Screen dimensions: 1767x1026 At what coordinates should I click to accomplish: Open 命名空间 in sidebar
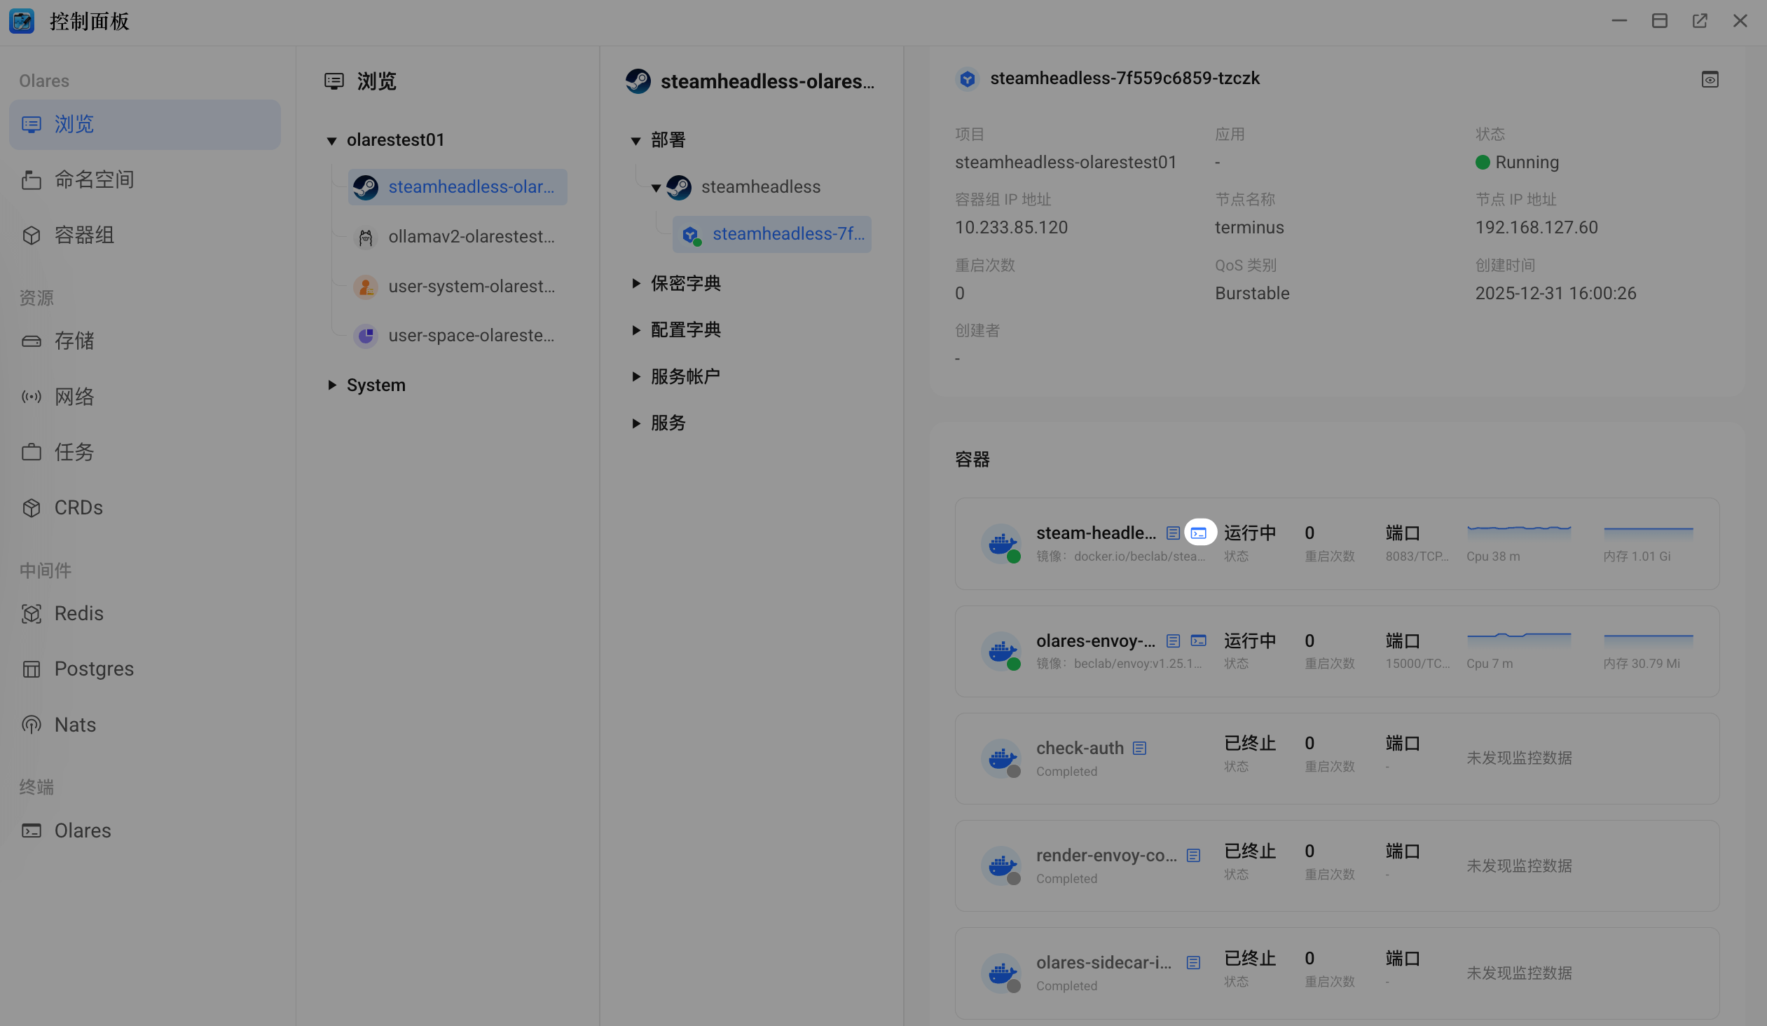click(94, 179)
